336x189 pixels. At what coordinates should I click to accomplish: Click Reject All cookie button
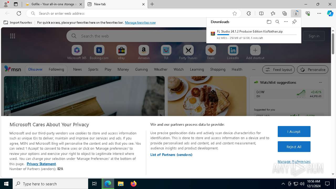pyautogui.click(x=294, y=147)
